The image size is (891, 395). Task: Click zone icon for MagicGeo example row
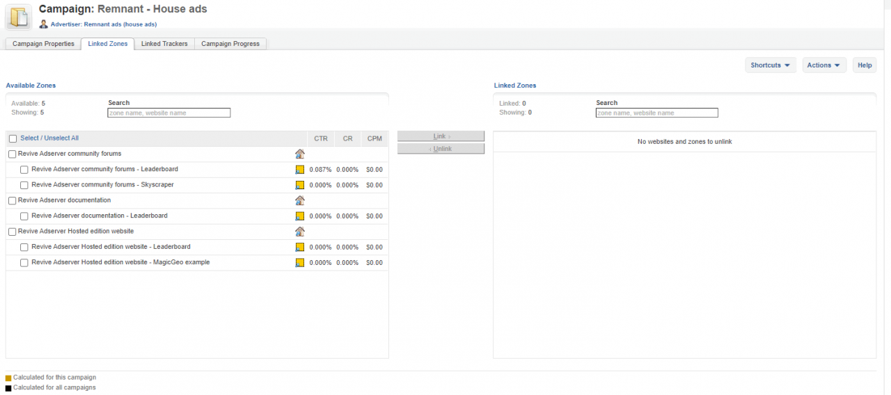pyautogui.click(x=300, y=263)
